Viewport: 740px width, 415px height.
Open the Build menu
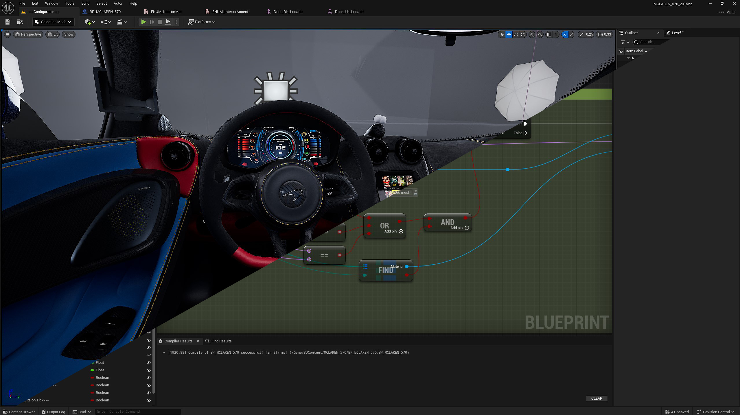coord(85,3)
